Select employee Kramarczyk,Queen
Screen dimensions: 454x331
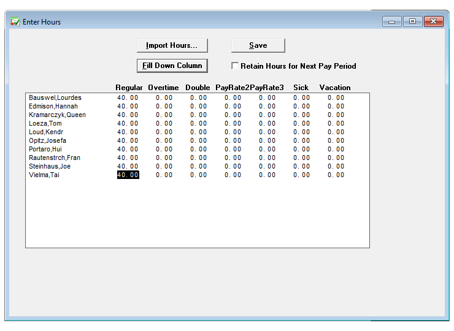(x=57, y=115)
